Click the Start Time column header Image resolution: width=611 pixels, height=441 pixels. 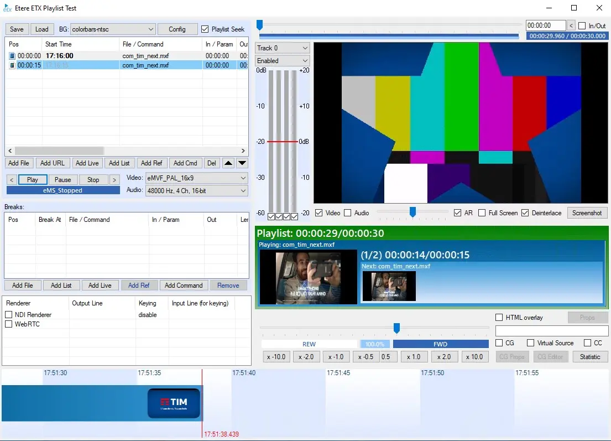tap(59, 44)
